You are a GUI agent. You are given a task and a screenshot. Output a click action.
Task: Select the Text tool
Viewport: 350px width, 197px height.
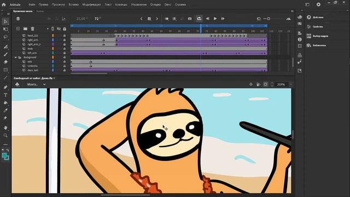point(5,95)
